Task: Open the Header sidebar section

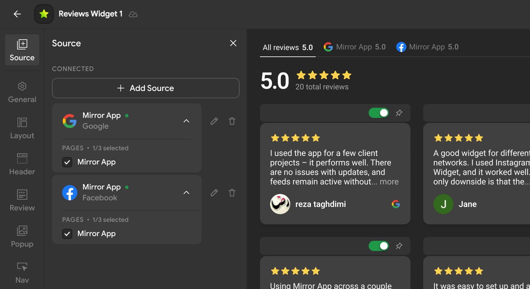Action: [x=22, y=164]
